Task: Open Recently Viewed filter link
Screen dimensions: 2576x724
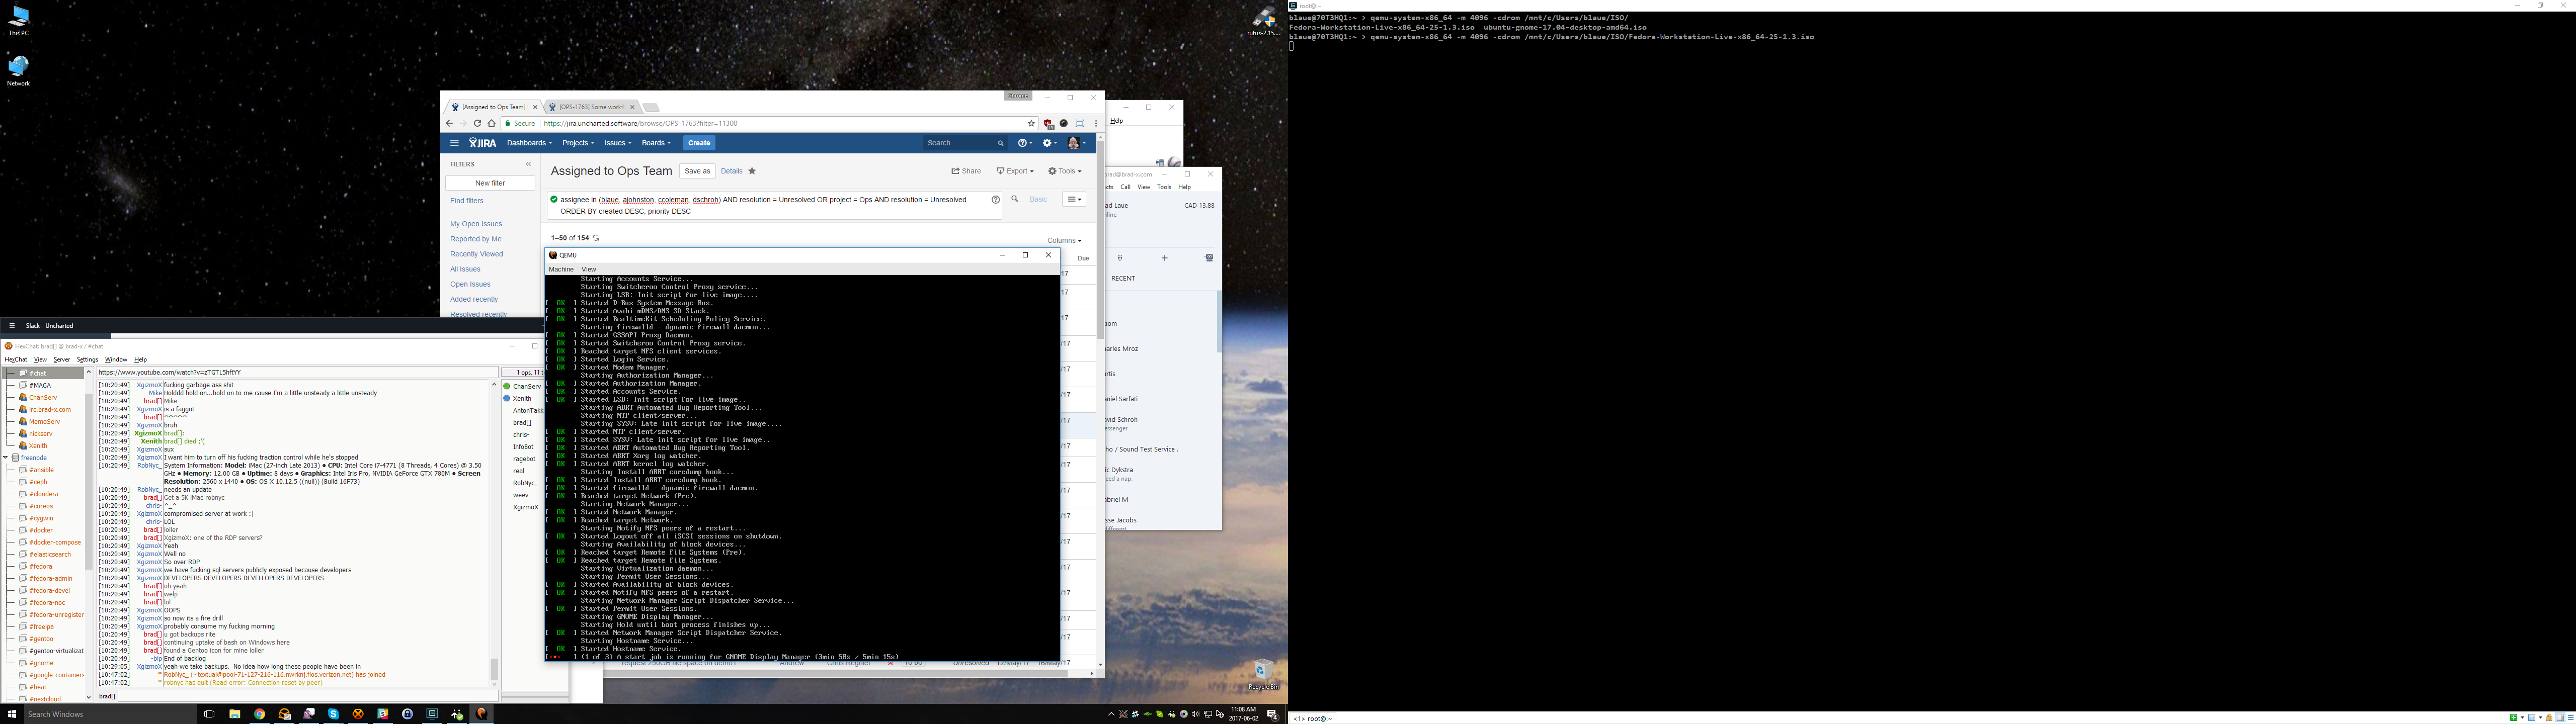Action: (x=476, y=254)
